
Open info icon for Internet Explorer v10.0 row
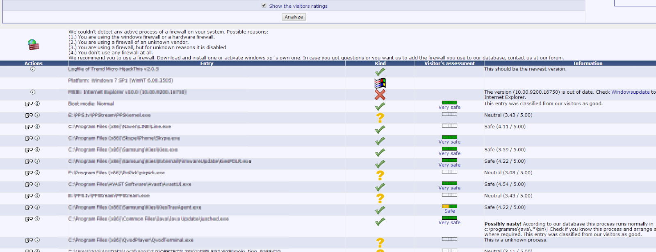(x=33, y=92)
